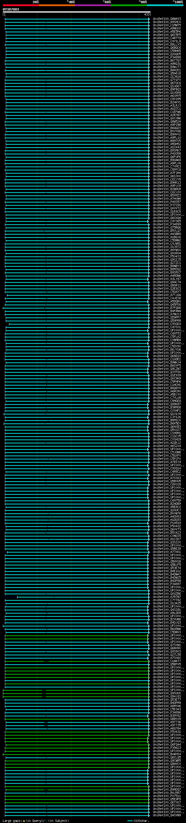
Task: Select the UniRef100_C9SQ14 label
Action: (167, 468)
